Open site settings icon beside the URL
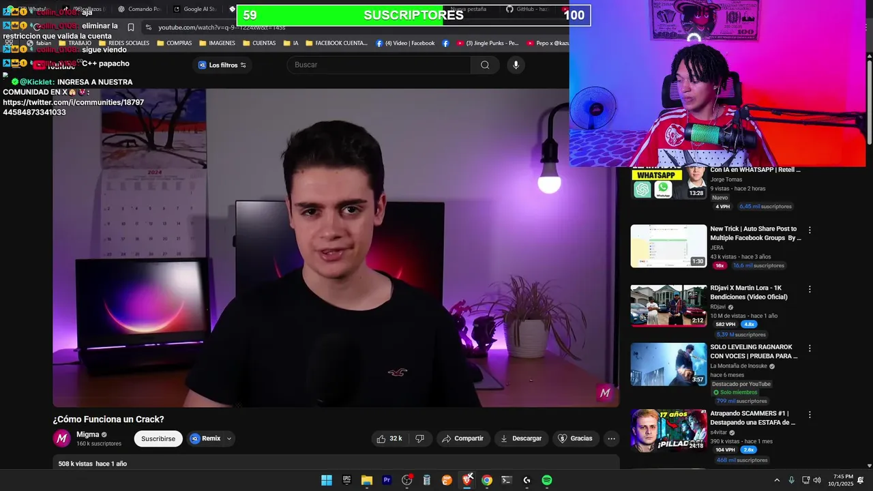Image resolution: width=873 pixels, height=491 pixels. click(148, 27)
